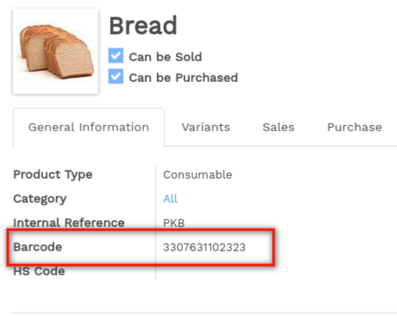Open the All category link
Image resolution: width=397 pixels, height=316 pixels.
pyautogui.click(x=170, y=199)
